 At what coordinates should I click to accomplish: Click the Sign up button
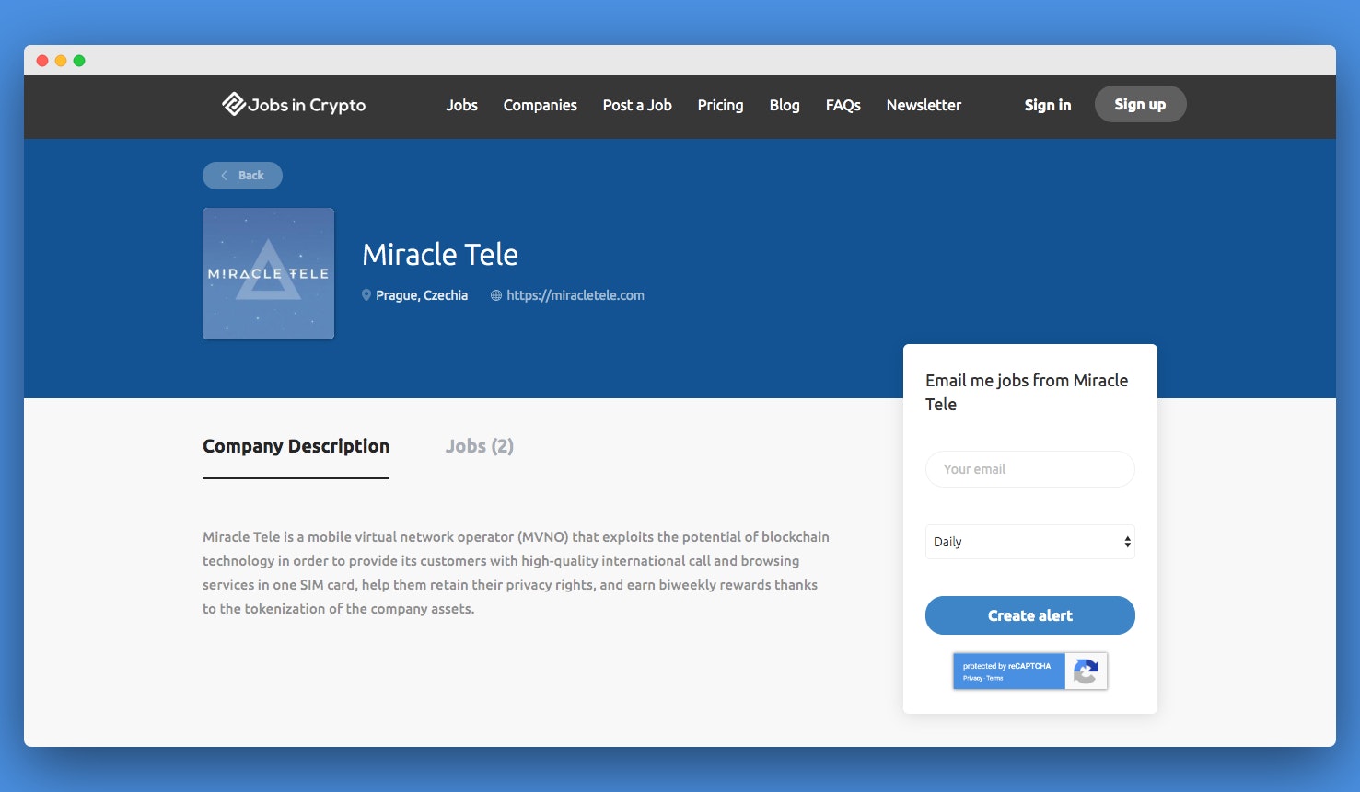pos(1140,104)
